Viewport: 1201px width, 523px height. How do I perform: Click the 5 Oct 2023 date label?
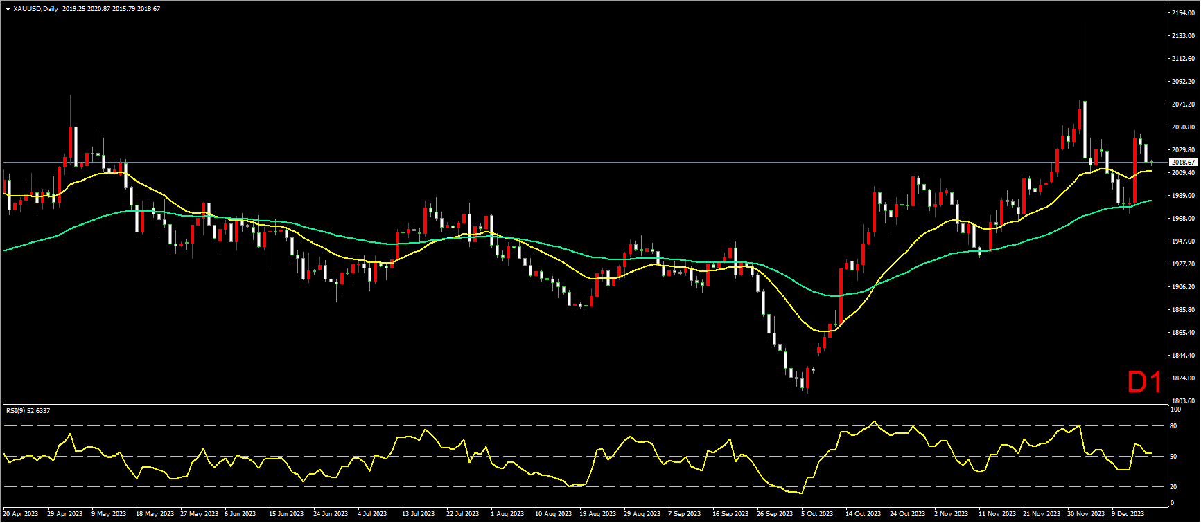(x=817, y=515)
